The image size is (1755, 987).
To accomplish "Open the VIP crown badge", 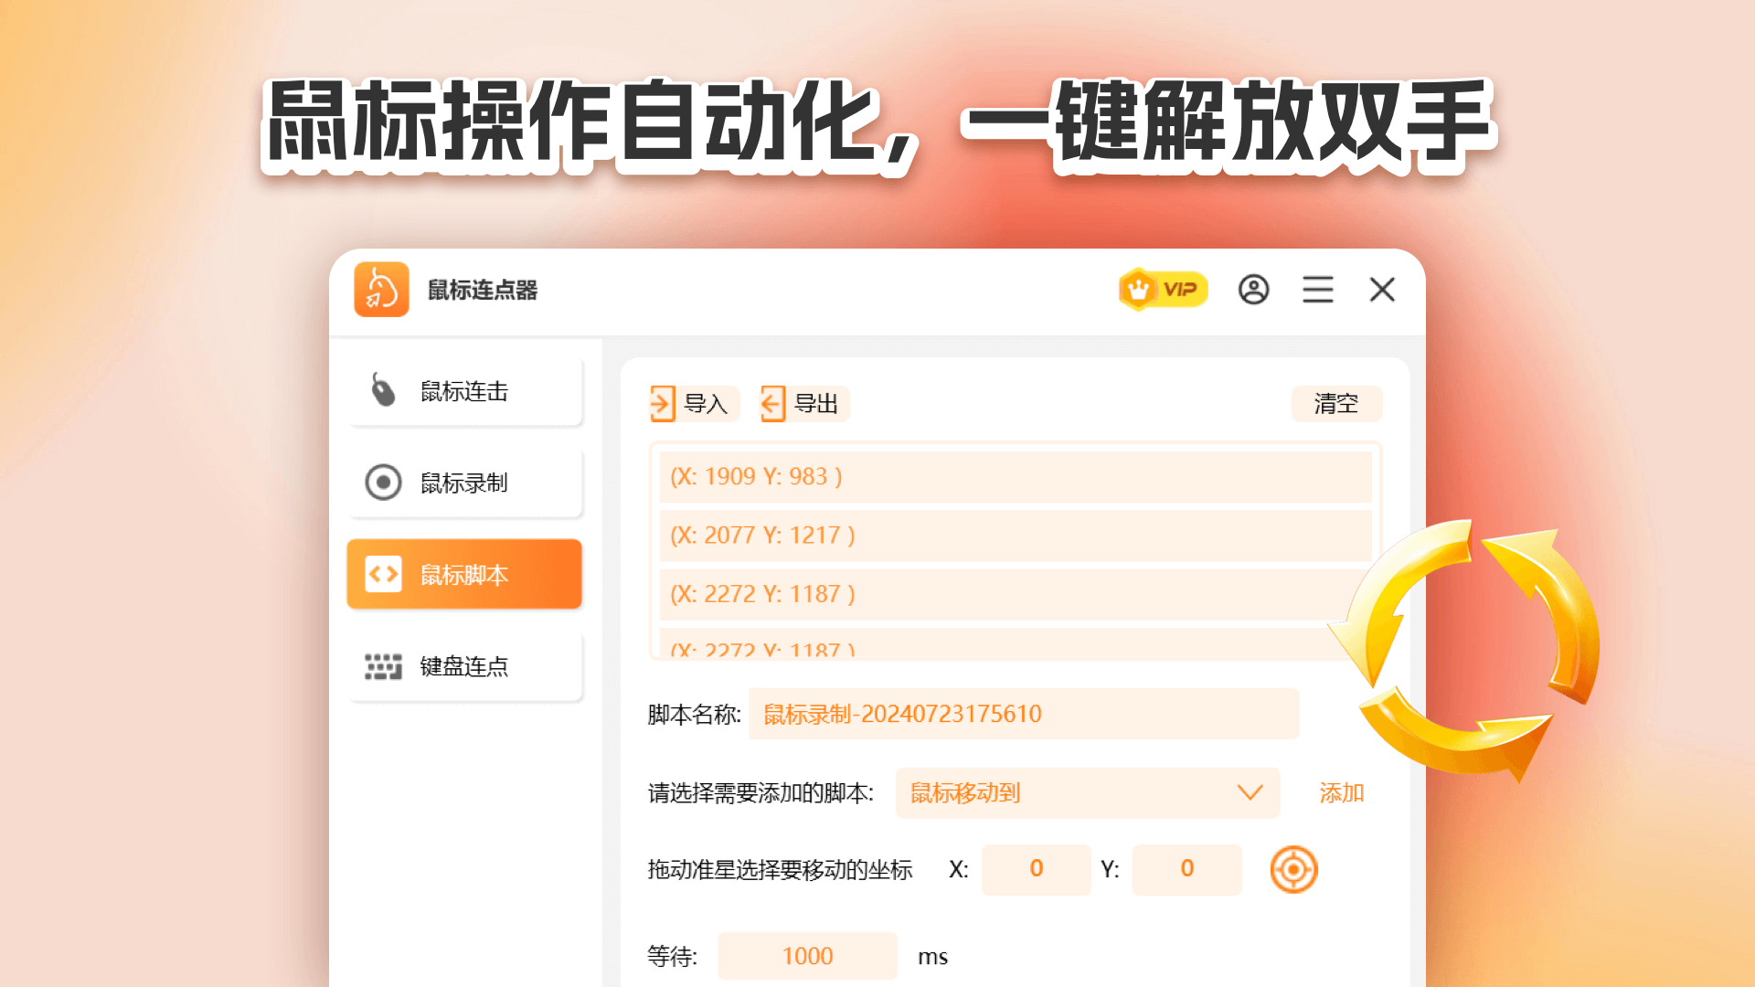I will (1163, 290).
